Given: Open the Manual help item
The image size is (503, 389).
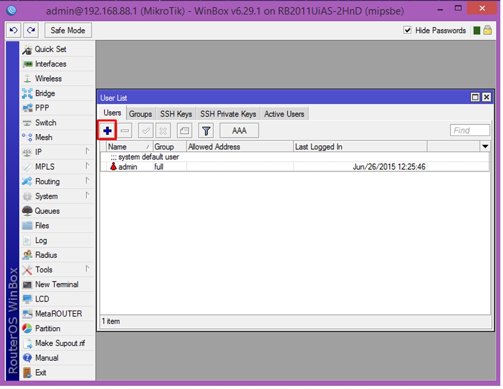Looking at the screenshot, I should pos(58,358).
